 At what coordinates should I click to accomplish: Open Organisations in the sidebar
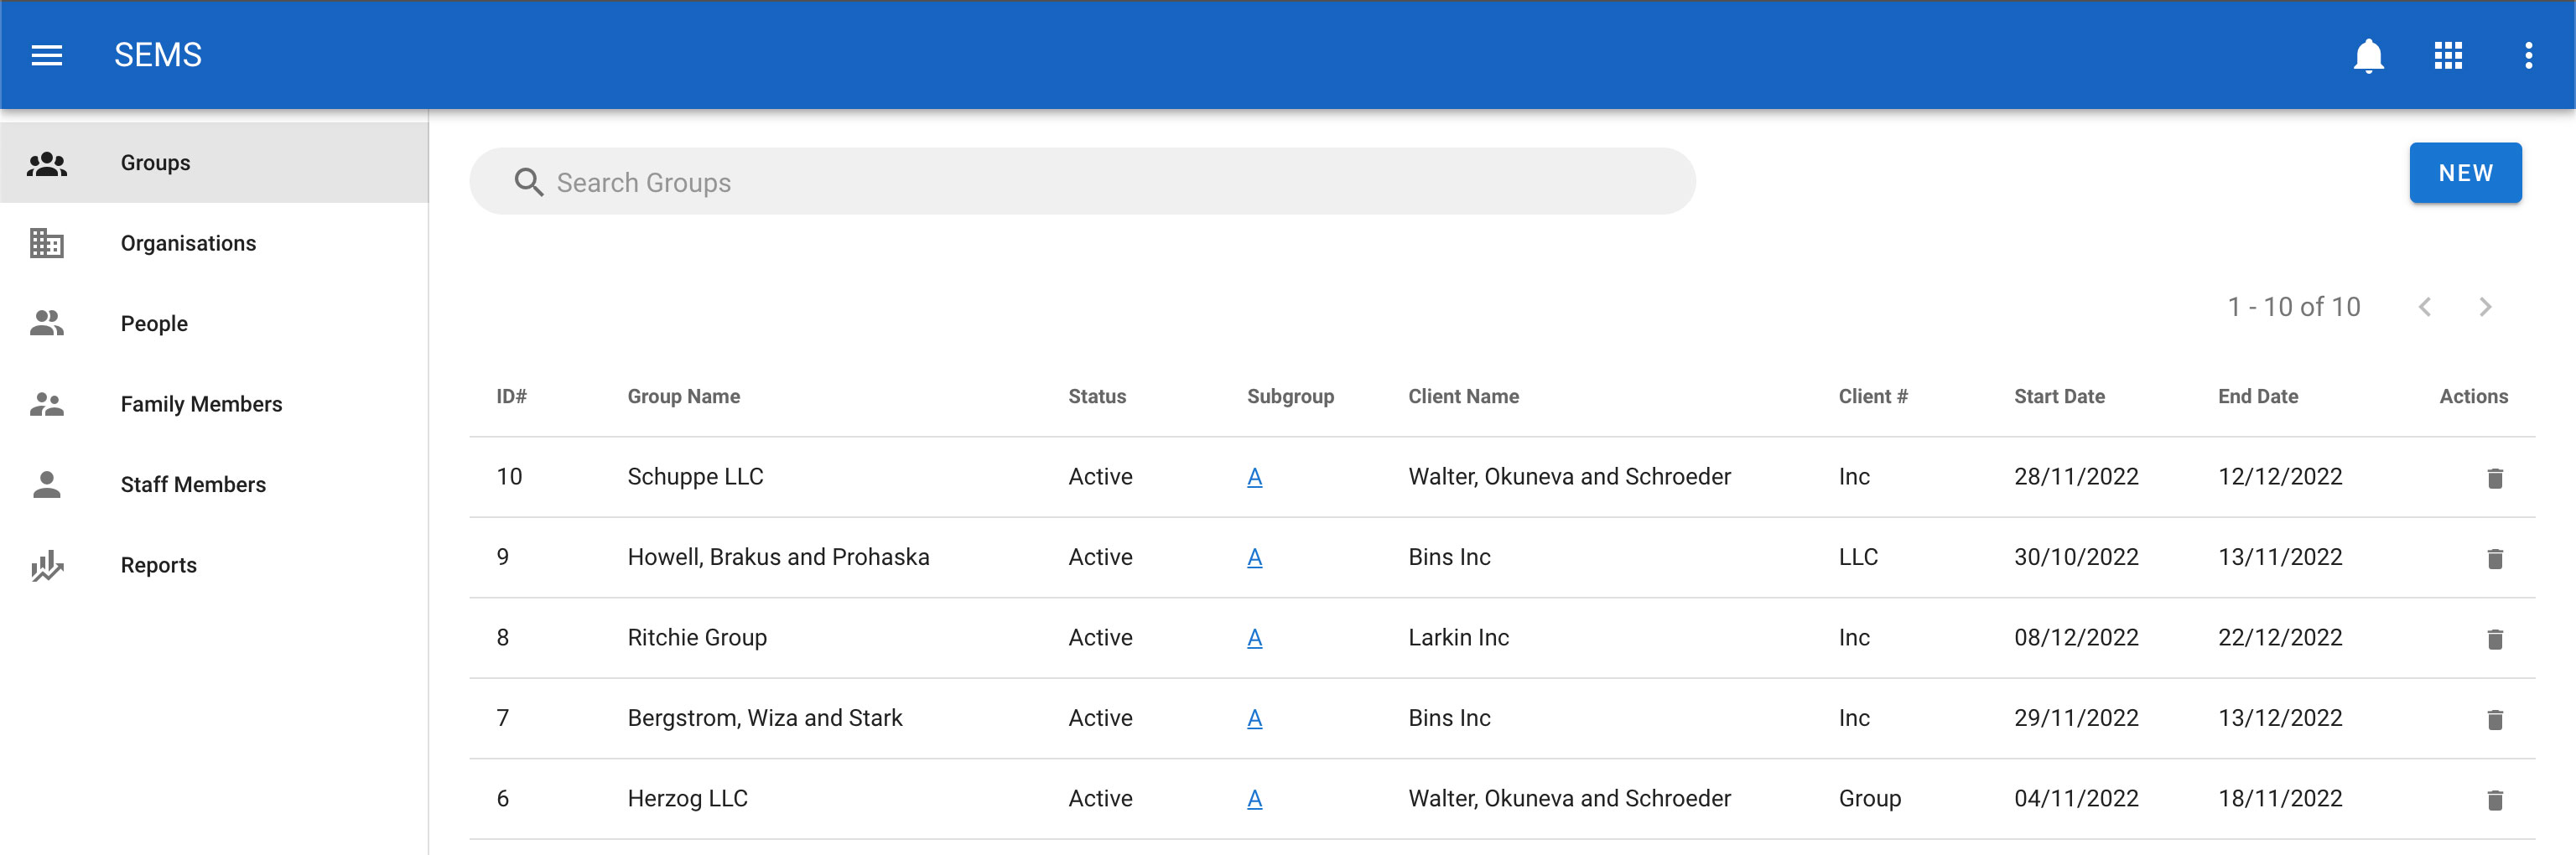point(188,243)
